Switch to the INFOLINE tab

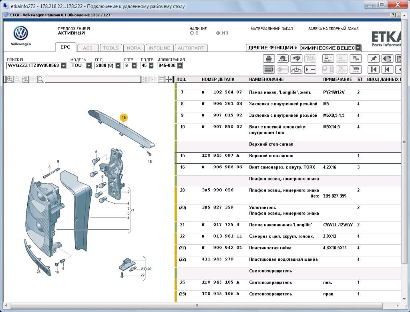pos(159,48)
